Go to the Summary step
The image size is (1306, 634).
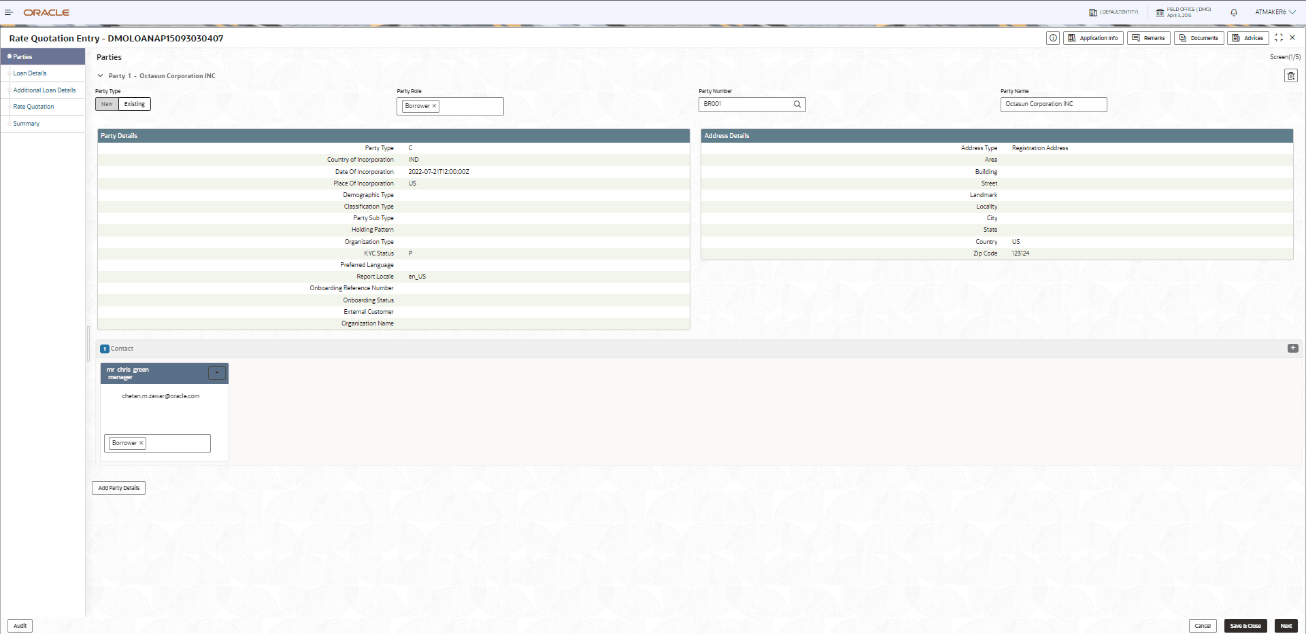coord(43,124)
